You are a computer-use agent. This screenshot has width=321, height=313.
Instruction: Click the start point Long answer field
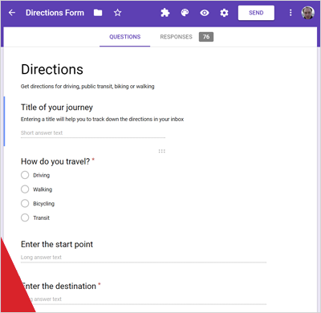(x=144, y=258)
